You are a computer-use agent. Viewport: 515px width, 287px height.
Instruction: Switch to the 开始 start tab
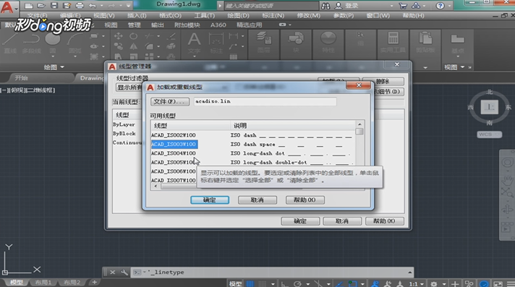pyautogui.click(x=22, y=78)
